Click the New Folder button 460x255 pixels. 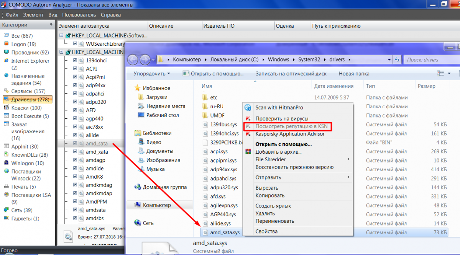[354, 73]
